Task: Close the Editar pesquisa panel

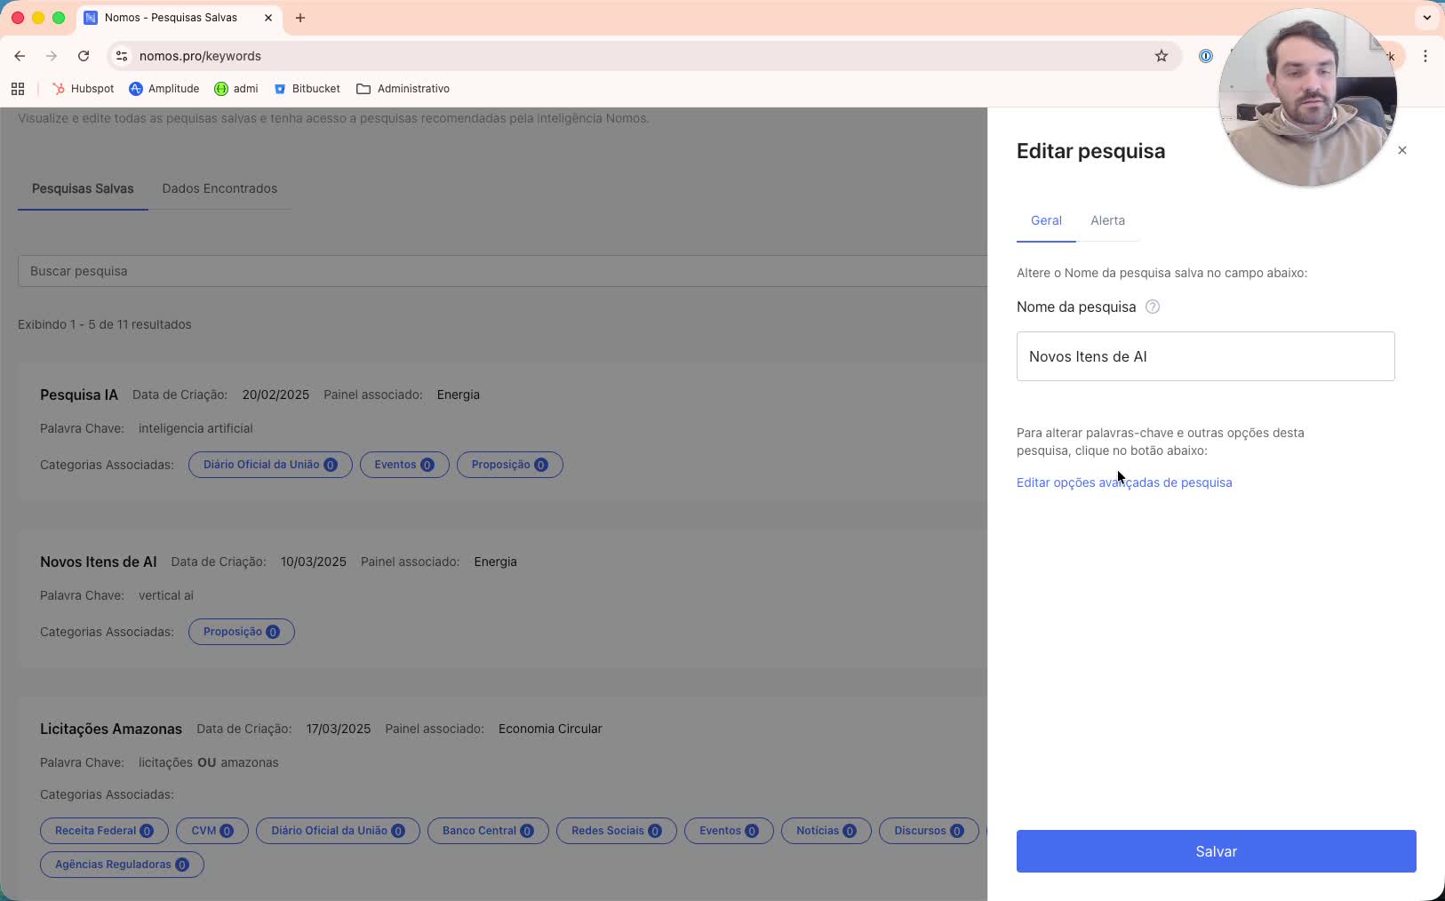Action: 1402,150
